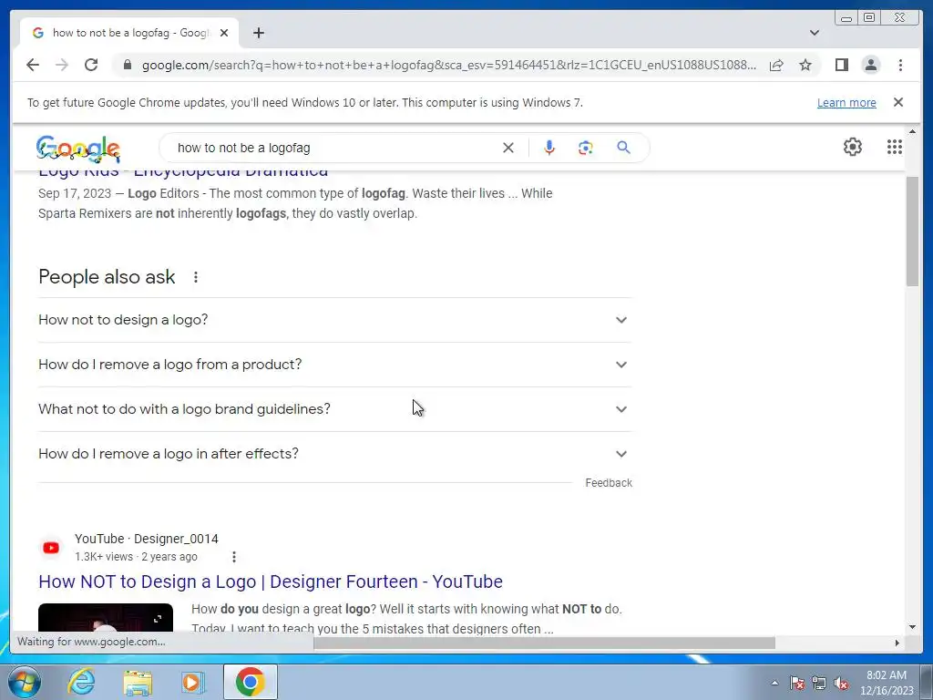Click the network tray icon
Screen dimensions: 933x700
pyautogui.click(x=819, y=683)
